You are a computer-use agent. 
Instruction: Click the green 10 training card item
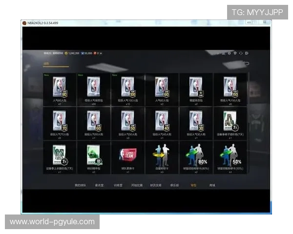click(x=93, y=156)
